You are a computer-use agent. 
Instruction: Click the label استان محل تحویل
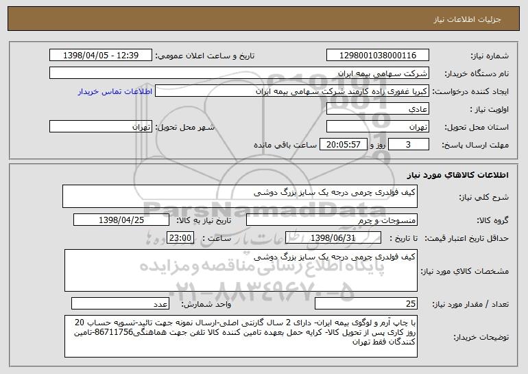coord(477,128)
